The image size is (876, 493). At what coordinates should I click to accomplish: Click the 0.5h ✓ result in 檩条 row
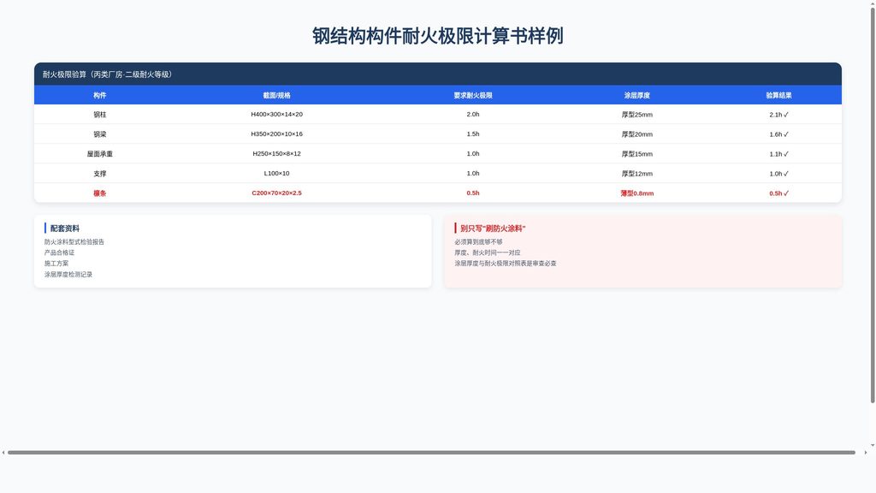778,193
